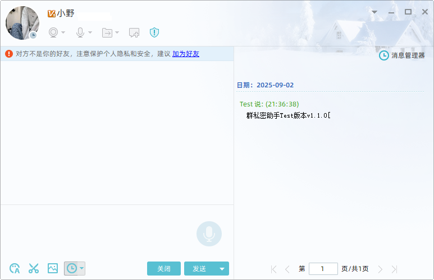Click the send file folder icon

pos(107,32)
